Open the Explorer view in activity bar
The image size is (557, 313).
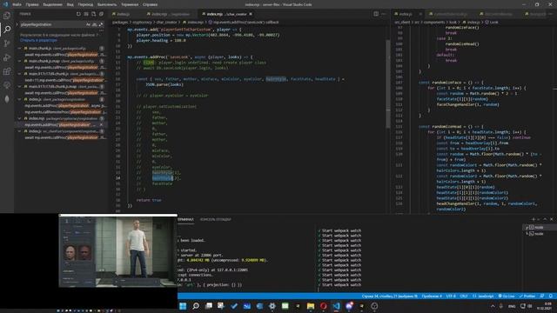7,16
